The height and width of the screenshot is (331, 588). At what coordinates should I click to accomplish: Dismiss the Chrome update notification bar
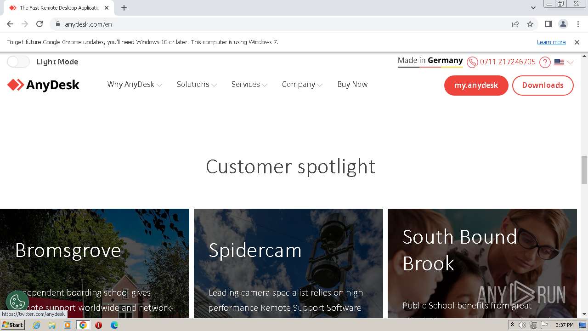[x=577, y=42]
